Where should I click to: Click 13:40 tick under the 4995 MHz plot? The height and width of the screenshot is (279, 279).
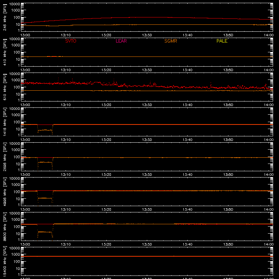click(x=188, y=210)
